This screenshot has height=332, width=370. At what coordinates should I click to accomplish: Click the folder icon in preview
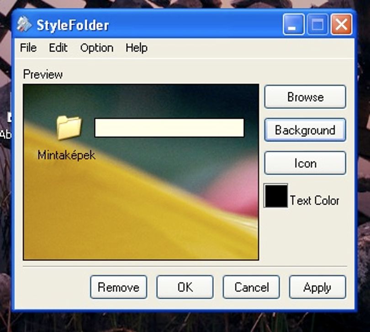pos(69,128)
